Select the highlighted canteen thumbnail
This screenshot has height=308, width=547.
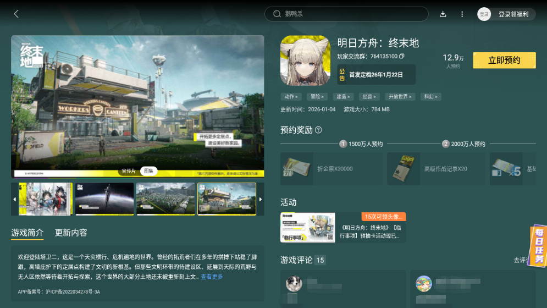tap(226, 199)
